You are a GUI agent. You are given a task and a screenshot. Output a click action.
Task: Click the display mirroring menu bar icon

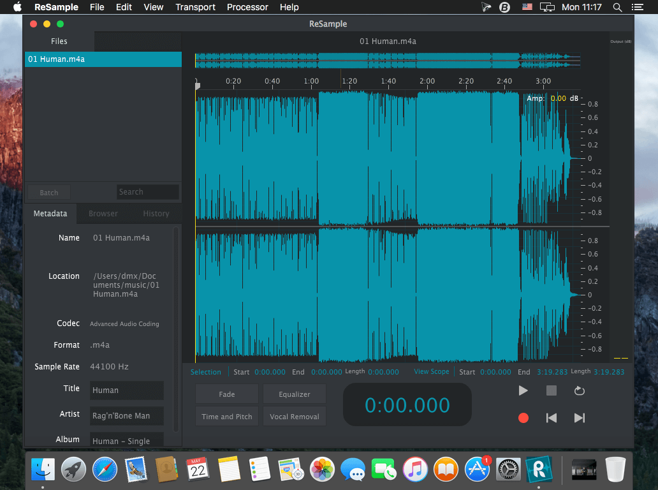[x=547, y=7]
